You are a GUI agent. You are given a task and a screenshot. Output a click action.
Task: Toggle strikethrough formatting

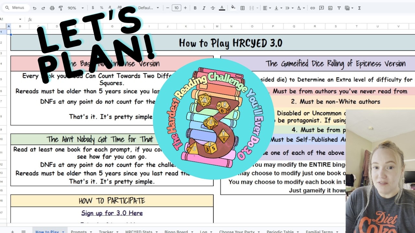(x=213, y=8)
